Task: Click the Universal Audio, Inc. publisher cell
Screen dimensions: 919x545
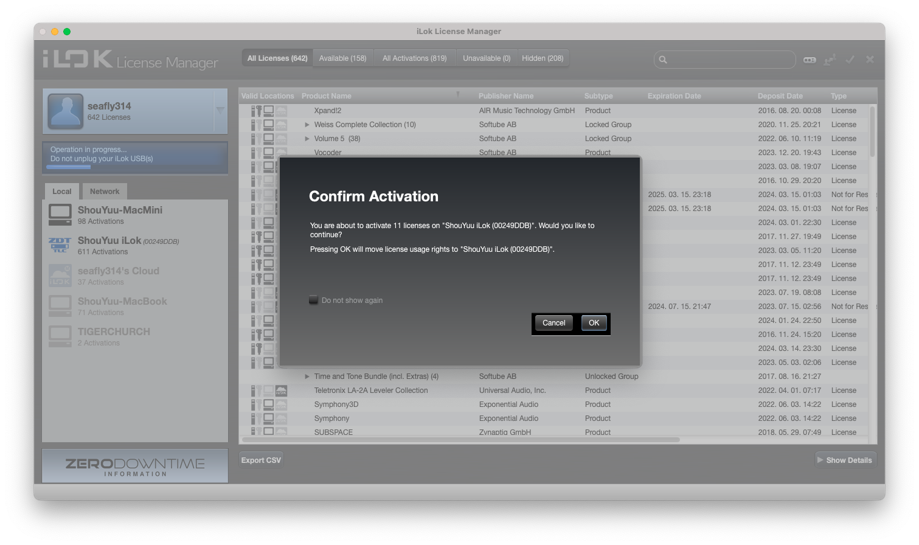Action: tap(512, 391)
